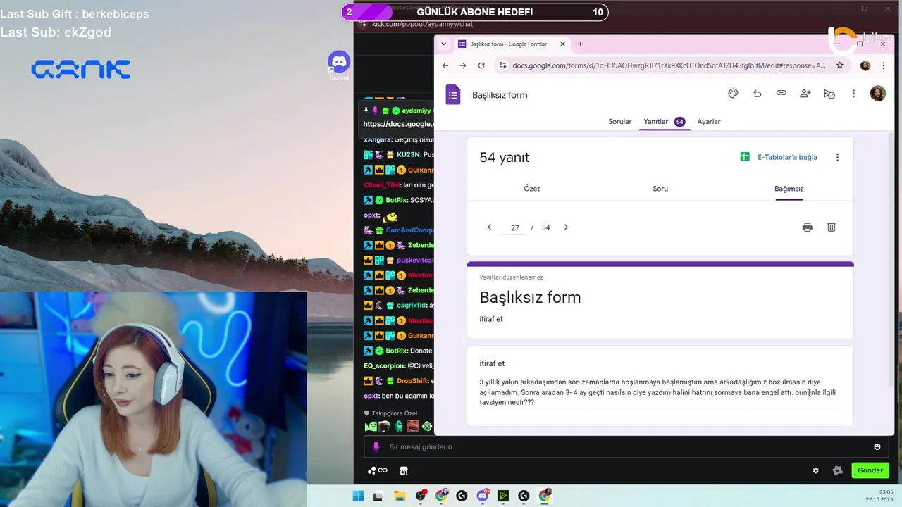This screenshot has width=902, height=507.
Task: Open the Google account avatar in Forms
Action: [878, 94]
